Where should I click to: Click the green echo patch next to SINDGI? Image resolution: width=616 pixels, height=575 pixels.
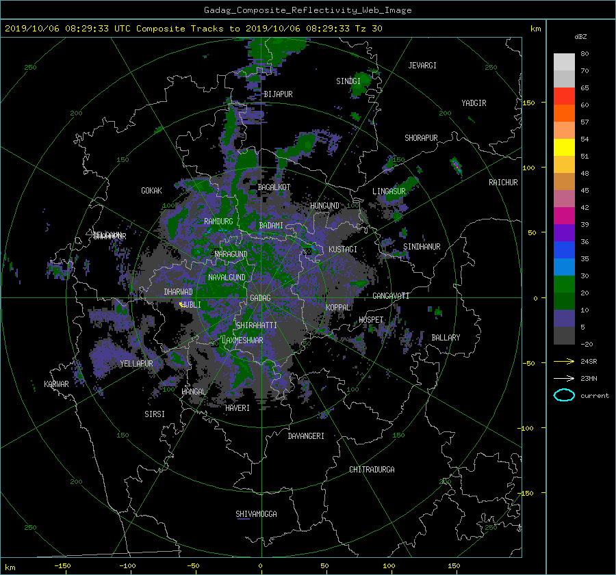coord(359,83)
